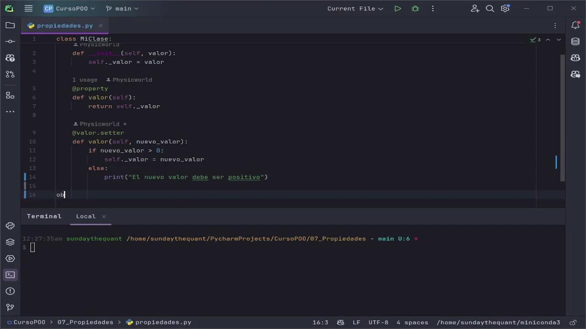Image resolution: width=586 pixels, height=329 pixels.
Task: Open Search Everywhere
Action: point(490,8)
